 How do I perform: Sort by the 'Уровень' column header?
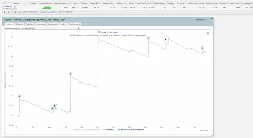171,3
